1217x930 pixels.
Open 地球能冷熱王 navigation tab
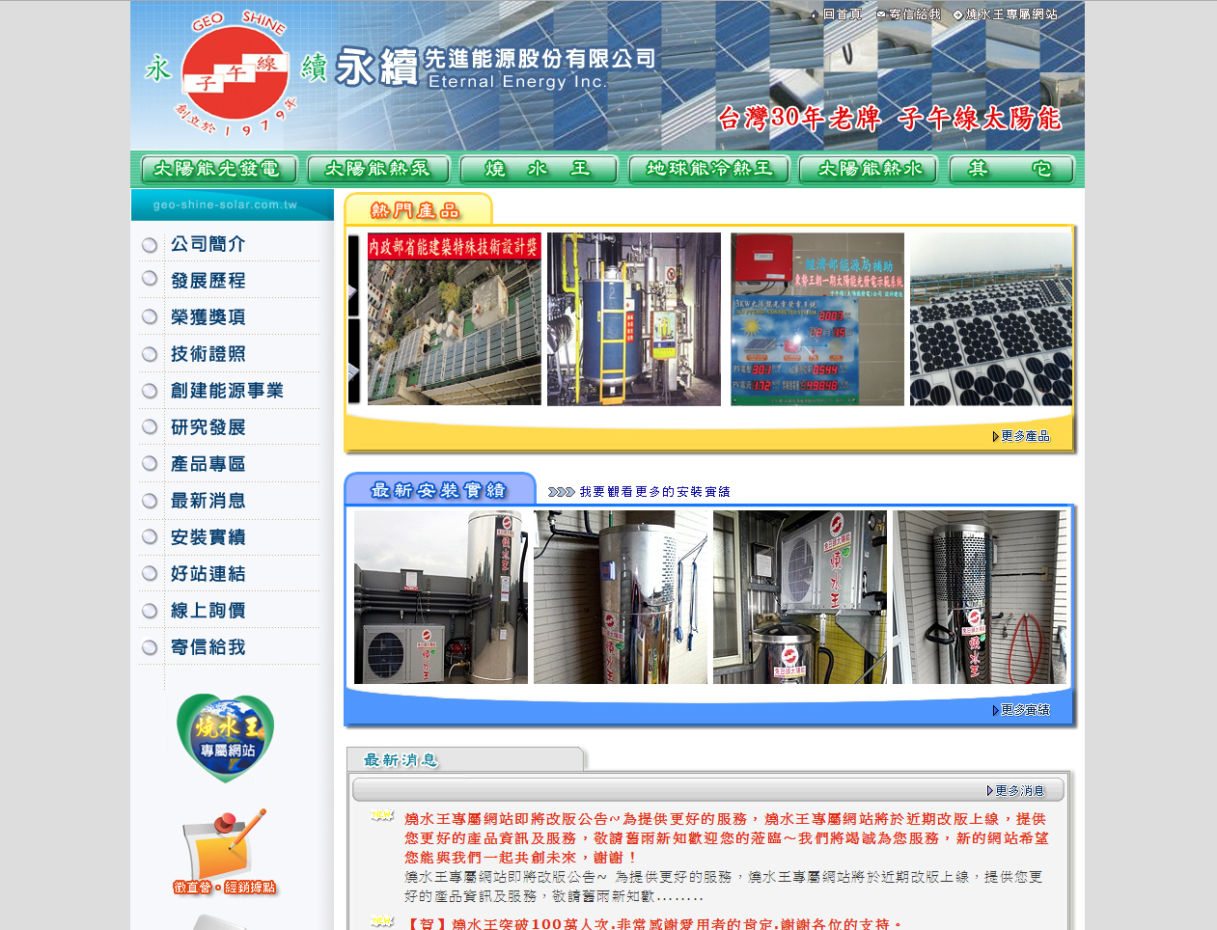(709, 170)
